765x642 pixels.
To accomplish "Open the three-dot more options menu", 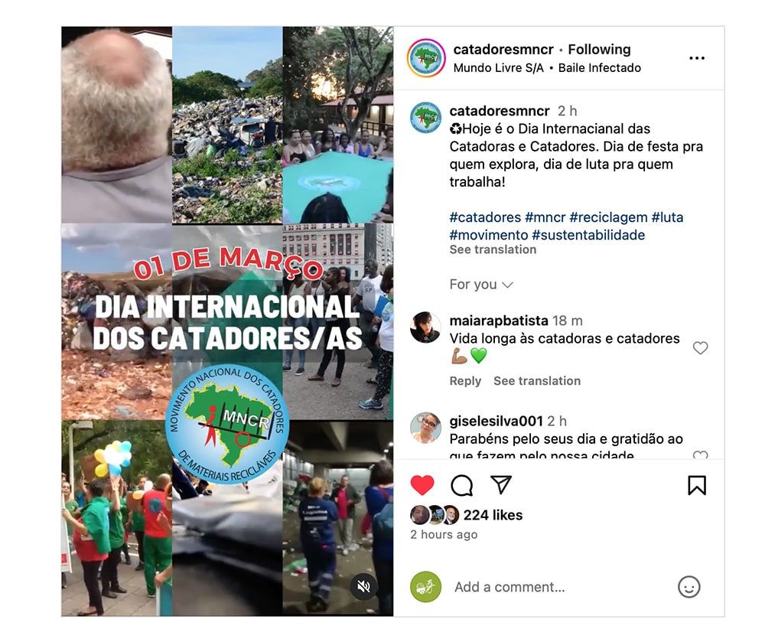I will 697,58.
